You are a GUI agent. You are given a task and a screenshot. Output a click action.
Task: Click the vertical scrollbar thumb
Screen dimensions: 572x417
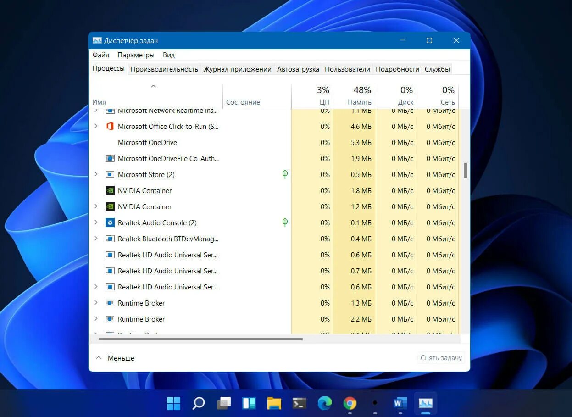pyautogui.click(x=466, y=170)
